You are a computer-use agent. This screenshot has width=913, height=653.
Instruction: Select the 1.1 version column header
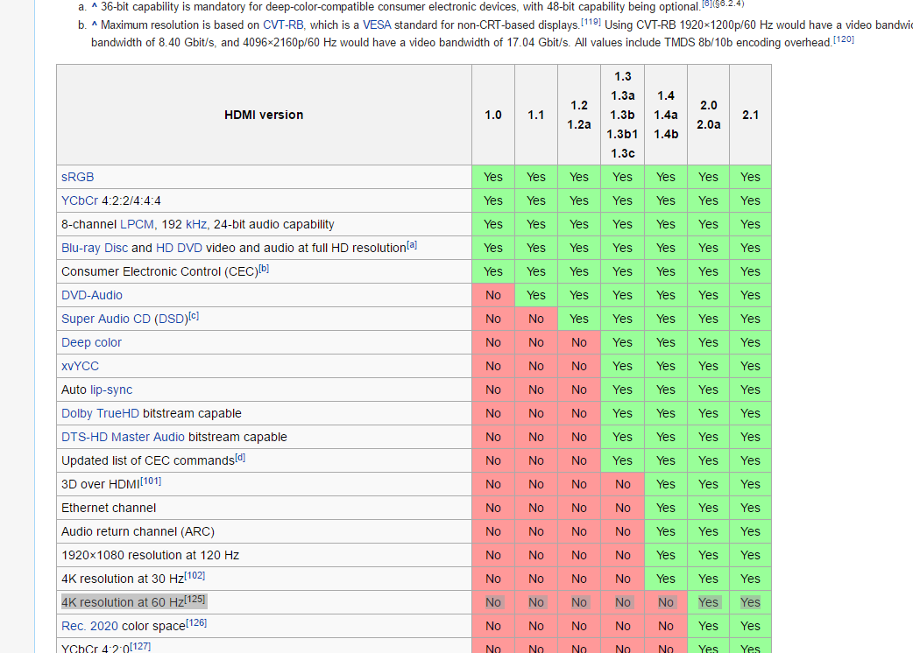[x=536, y=116]
